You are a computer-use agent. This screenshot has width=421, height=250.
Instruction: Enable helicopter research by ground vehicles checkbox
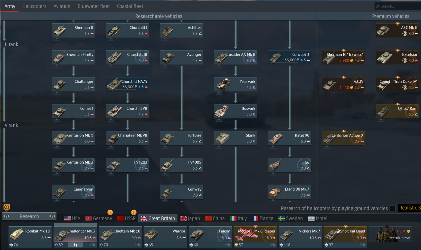393,208
